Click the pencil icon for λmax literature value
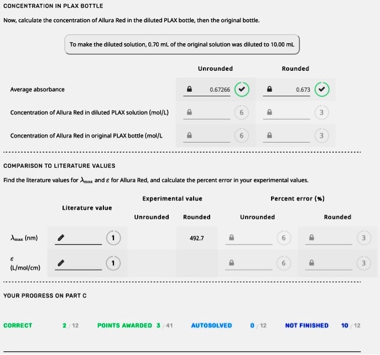 click(x=61, y=238)
